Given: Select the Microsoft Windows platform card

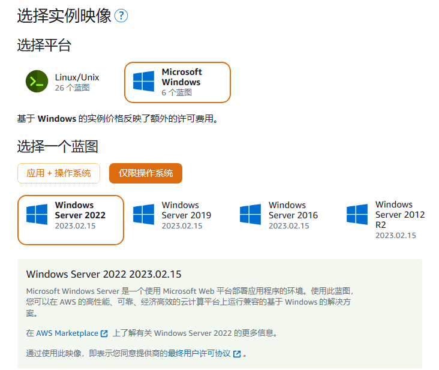Looking at the screenshot, I should coord(178,82).
